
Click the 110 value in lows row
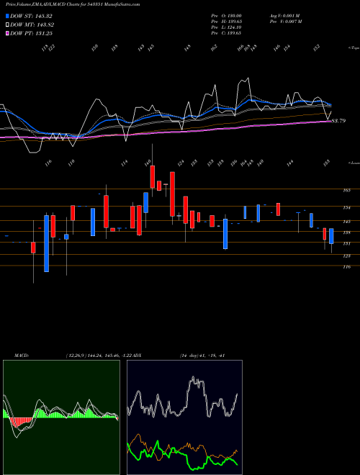click(x=71, y=163)
